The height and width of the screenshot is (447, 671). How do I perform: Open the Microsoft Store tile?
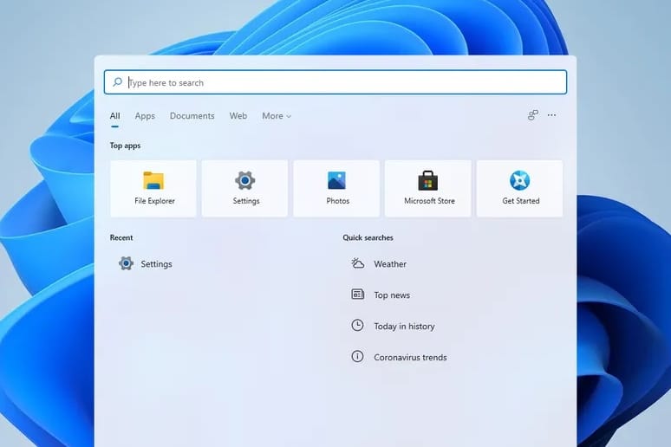(x=428, y=189)
